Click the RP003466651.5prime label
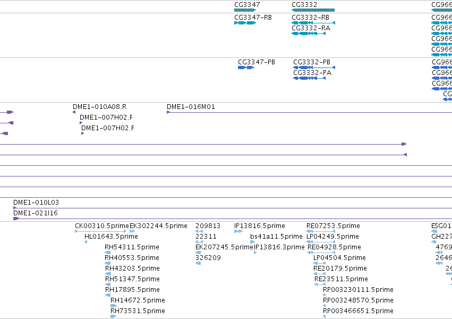 pyautogui.click(x=359, y=311)
